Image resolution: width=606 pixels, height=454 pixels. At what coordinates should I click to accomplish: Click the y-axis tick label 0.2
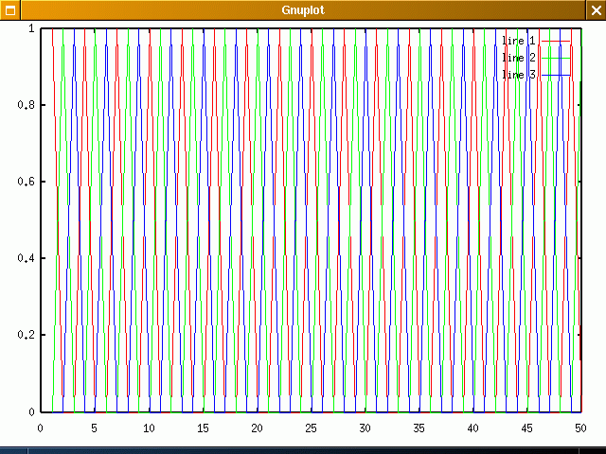tap(25, 335)
